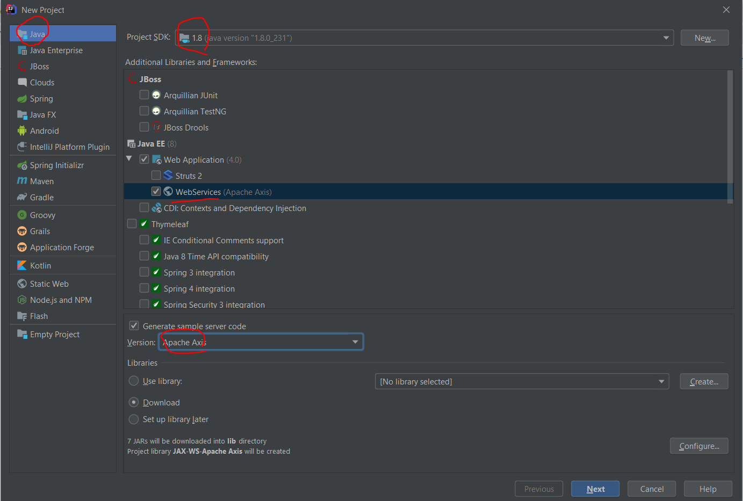Check Spring 3 integration checkbox
The width and height of the screenshot is (743, 501).
tap(144, 272)
